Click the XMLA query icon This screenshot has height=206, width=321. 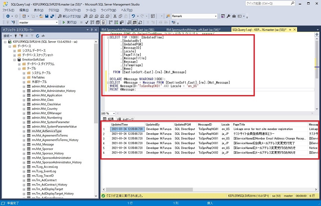(102, 16)
